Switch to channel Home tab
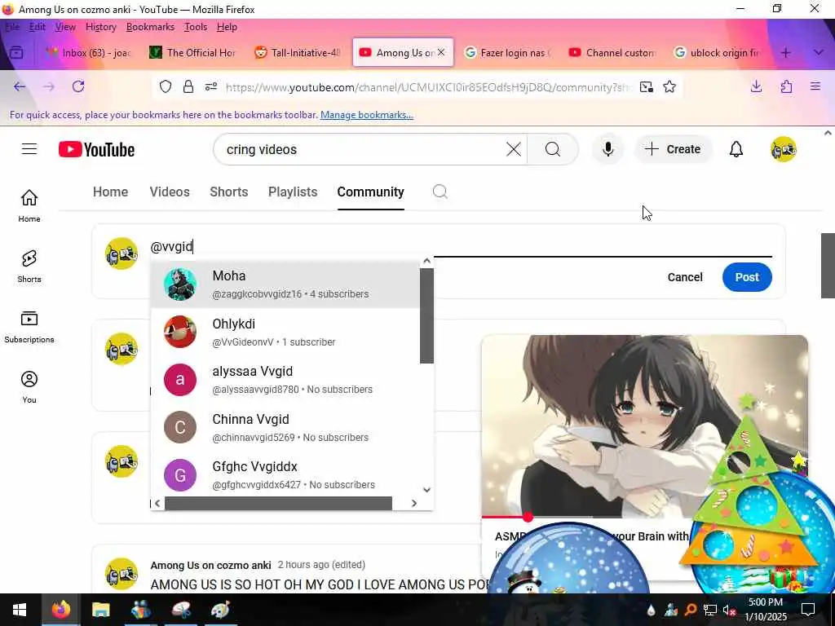The image size is (835, 626). pos(110,192)
